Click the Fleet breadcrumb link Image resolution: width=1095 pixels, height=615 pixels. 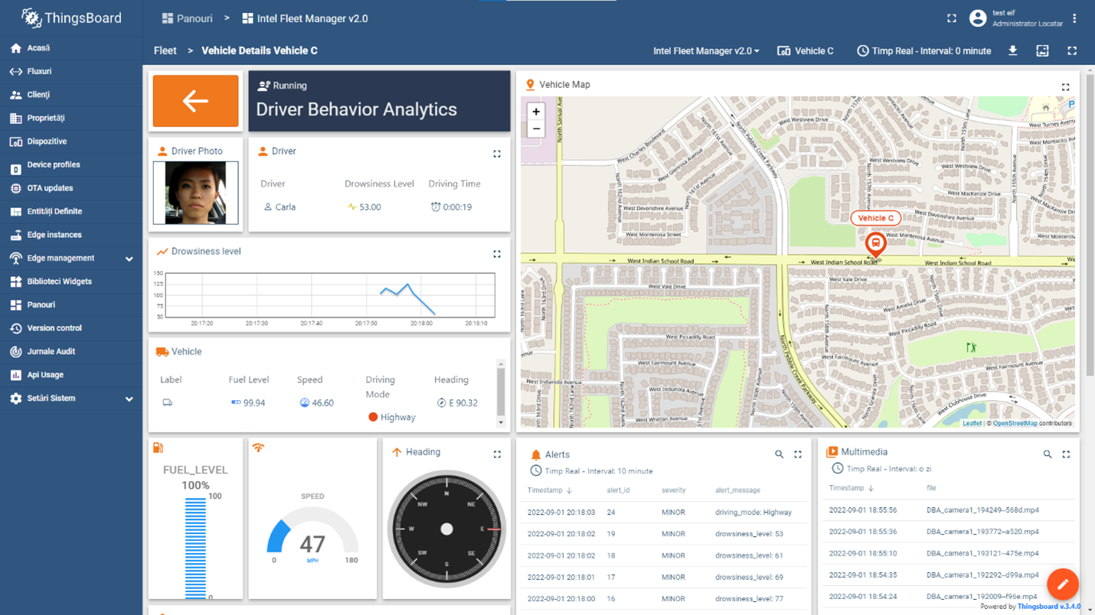coord(165,50)
